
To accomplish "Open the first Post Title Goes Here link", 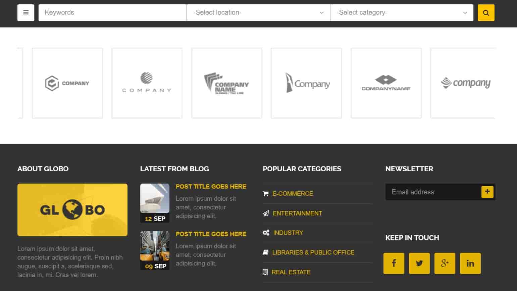I will [211, 187].
